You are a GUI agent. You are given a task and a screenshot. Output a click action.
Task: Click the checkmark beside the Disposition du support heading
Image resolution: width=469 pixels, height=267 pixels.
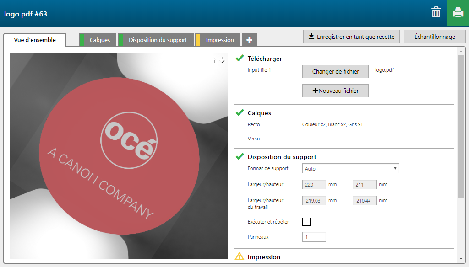[x=240, y=156]
